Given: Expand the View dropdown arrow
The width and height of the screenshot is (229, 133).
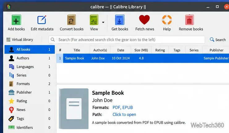Looking at the screenshot, I should 103,22.
